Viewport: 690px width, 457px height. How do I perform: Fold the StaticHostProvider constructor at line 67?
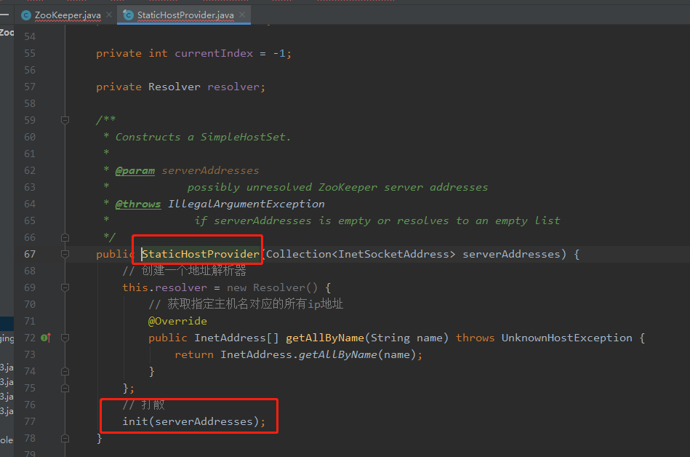65,254
